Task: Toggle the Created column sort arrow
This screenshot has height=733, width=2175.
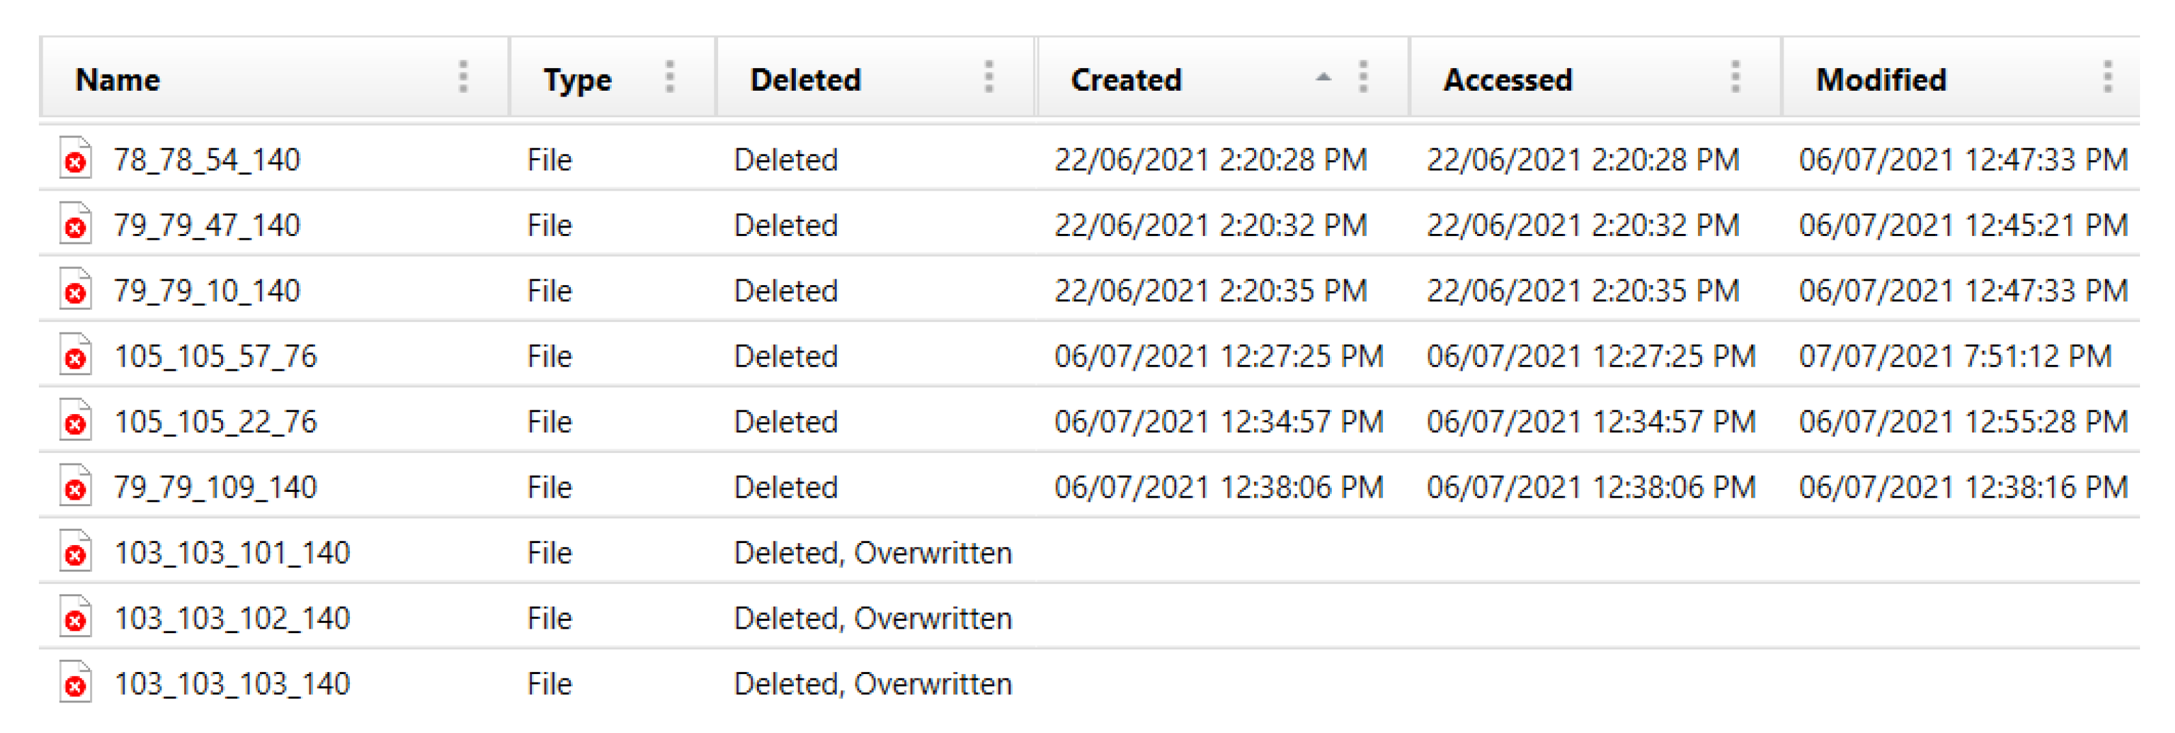Action: [1323, 78]
